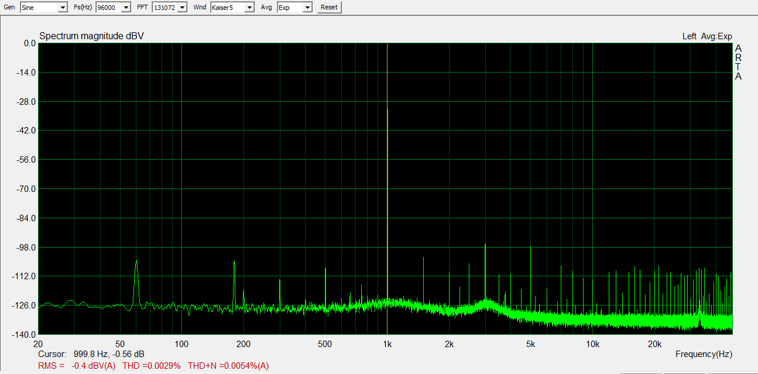Click the -70.0 dB axis label
This screenshot has height=374, width=758.
(x=28, y=189)
